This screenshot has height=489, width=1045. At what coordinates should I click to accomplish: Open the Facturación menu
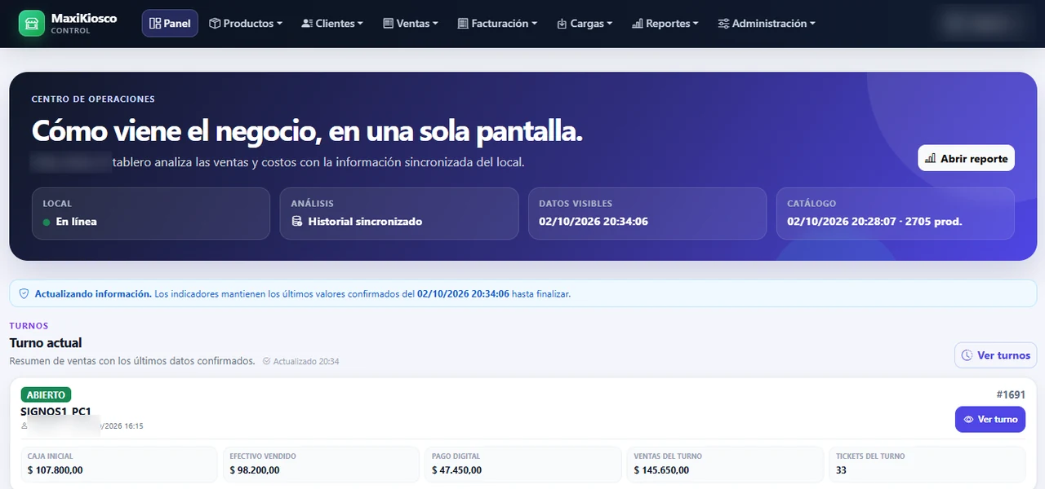click(497, 24)
